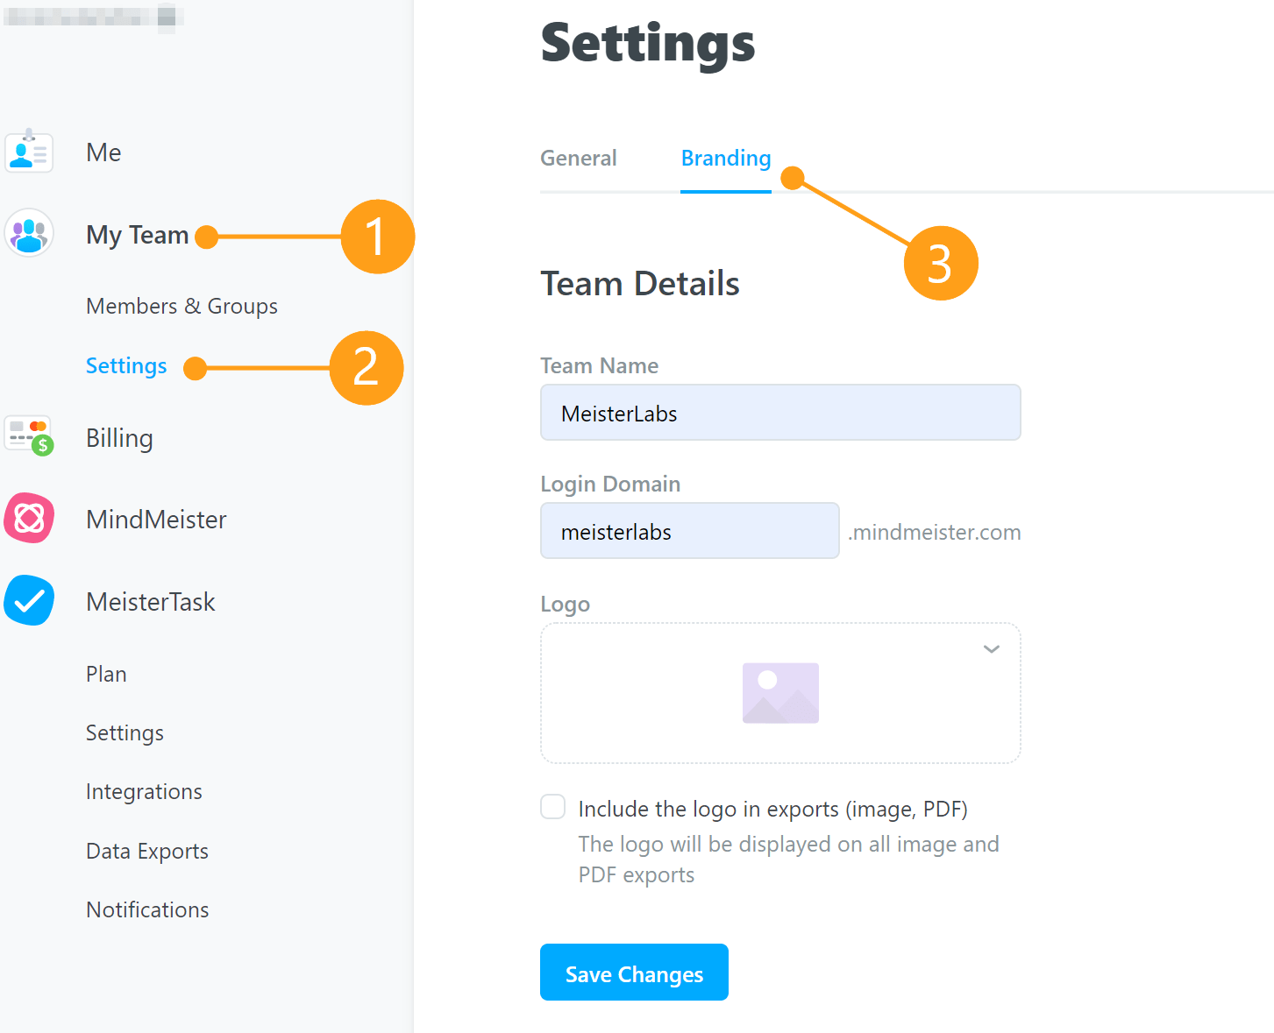This screenshot has width=1274, height=1033.
Task: Click the Team Name input field
Action: point(780,413)
